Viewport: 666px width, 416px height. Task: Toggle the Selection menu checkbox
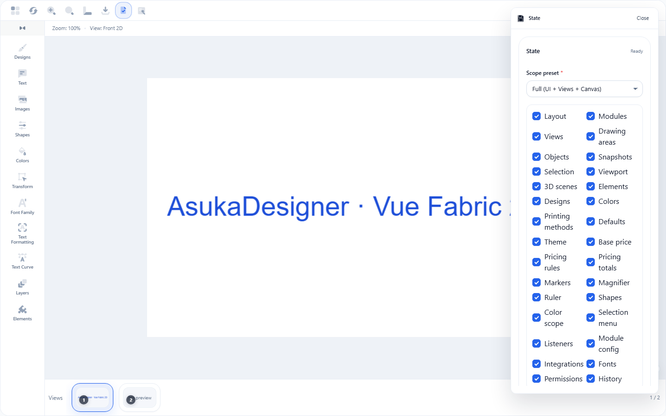pyautogui.click(x=591, y=318)
